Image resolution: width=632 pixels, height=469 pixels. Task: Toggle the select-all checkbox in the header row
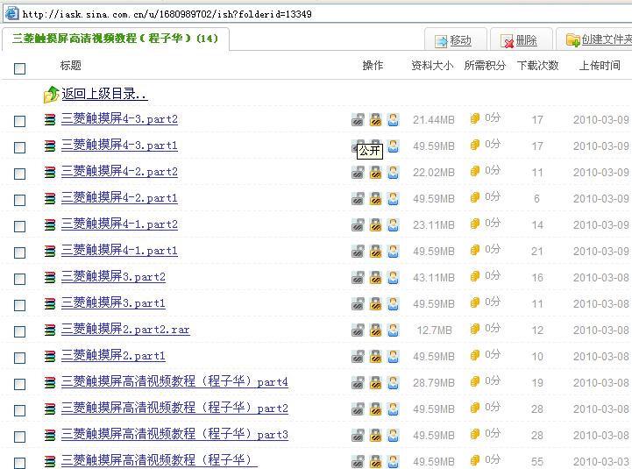pos(19,68)
